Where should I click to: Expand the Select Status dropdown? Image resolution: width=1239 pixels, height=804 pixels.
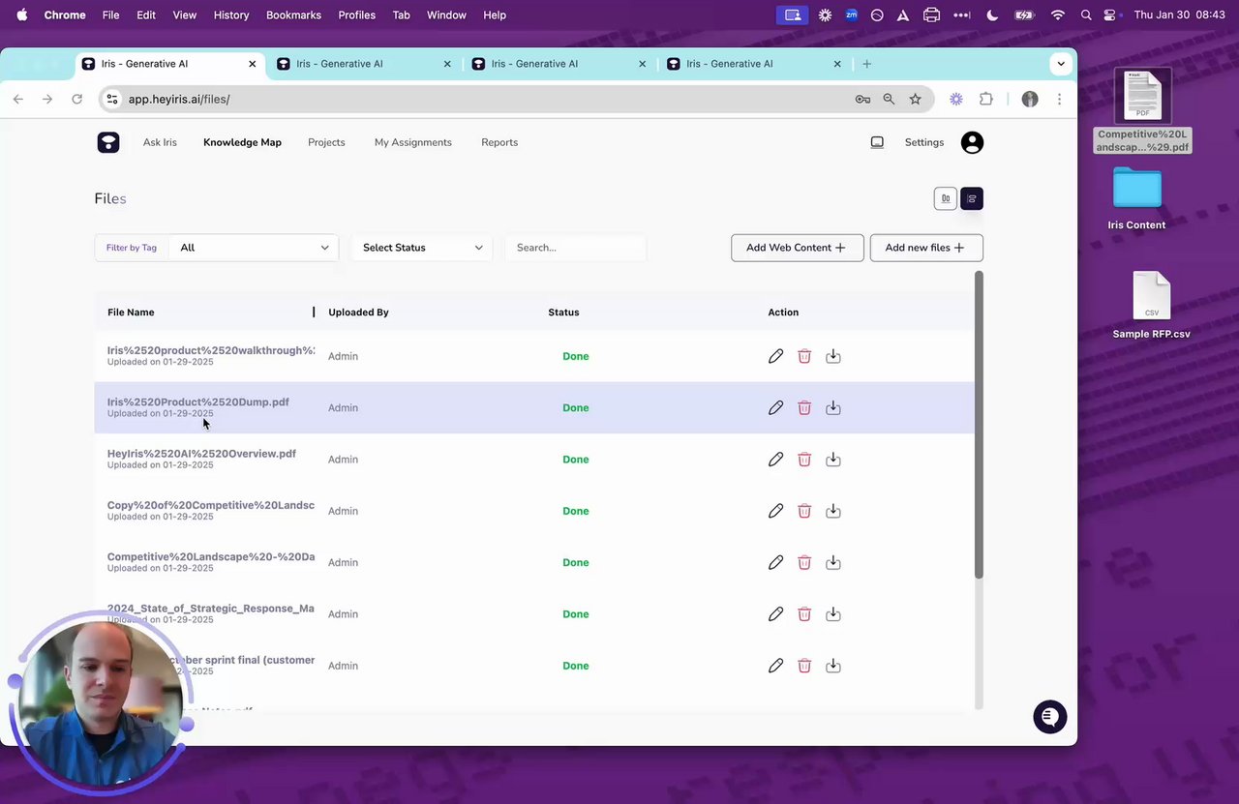(x=421, y=248)
